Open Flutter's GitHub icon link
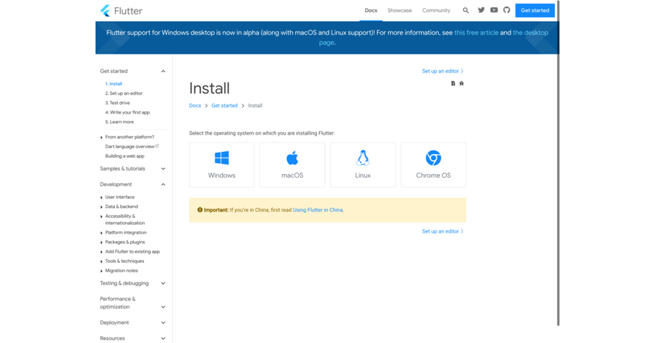 (507, 10)
